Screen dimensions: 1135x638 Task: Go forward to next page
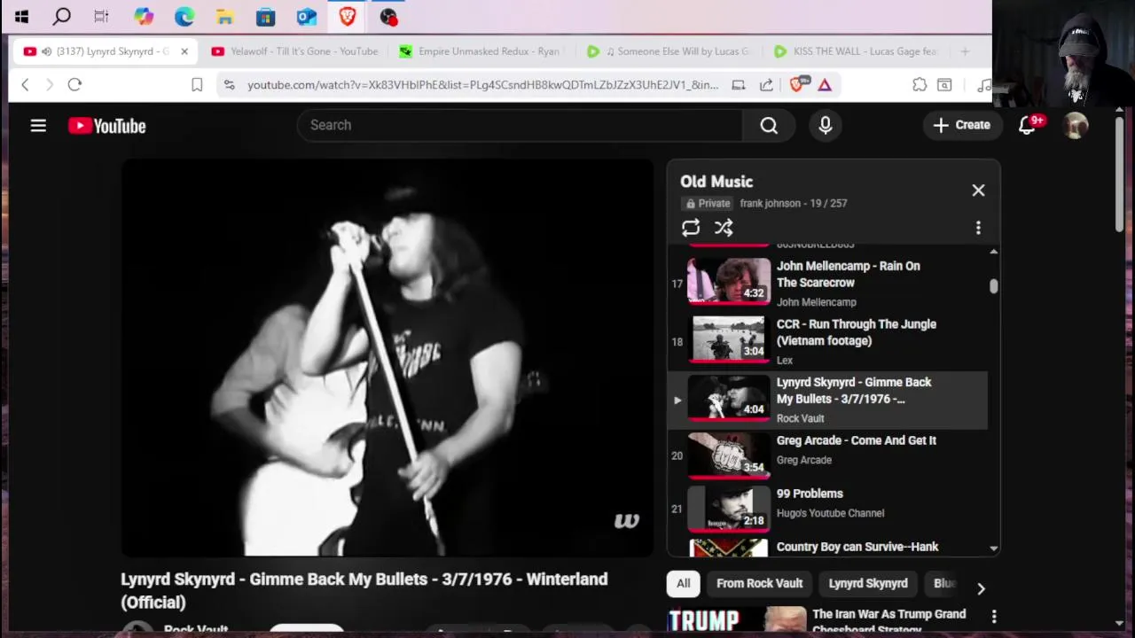coord(50,85)
